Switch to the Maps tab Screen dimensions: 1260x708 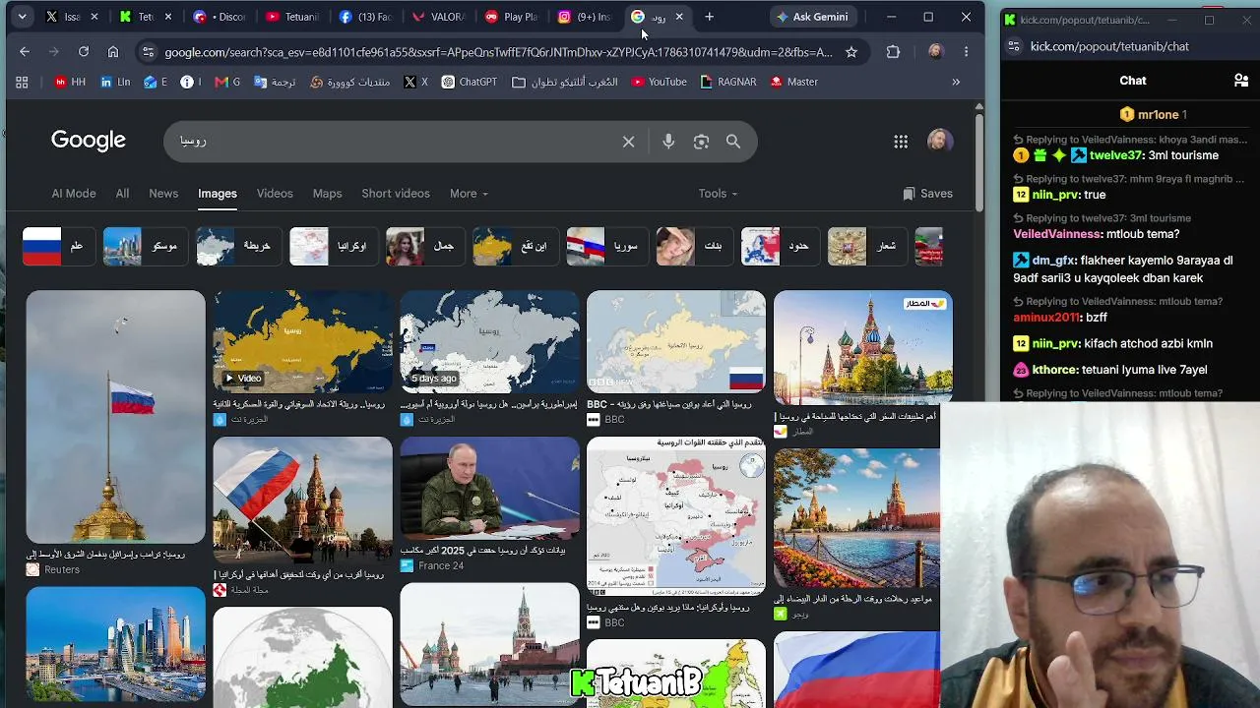point(327,194)
